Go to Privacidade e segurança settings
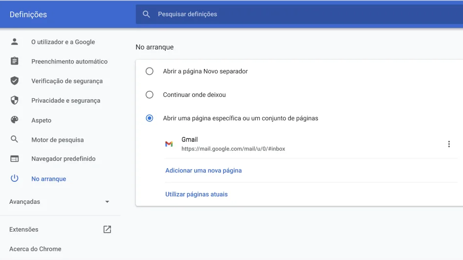This screenshot has height=260, width=463. 66,101
